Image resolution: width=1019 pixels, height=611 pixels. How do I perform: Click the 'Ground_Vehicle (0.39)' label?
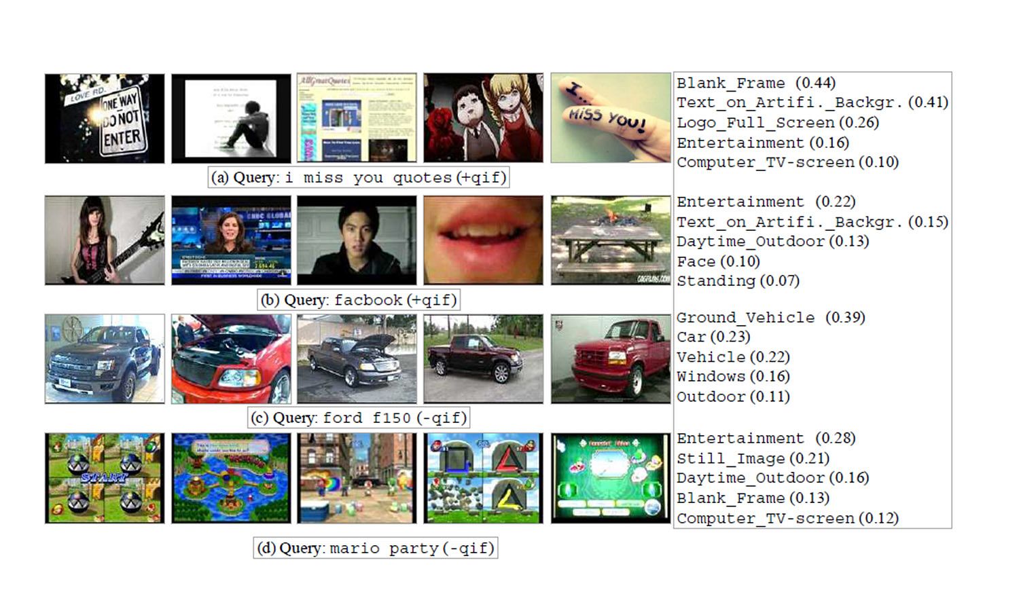coord(771,317)
